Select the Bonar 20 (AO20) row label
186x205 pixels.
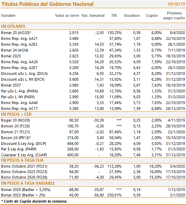[x=16, y=33]
